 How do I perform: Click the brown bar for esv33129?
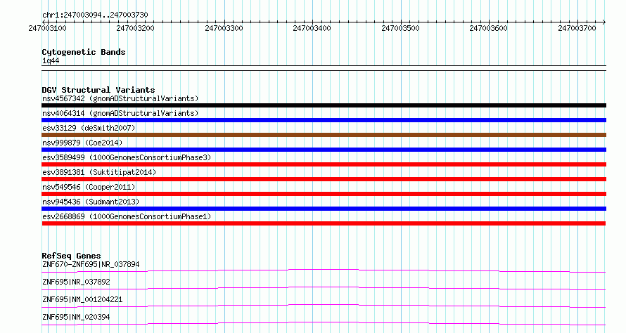(324, 135)
